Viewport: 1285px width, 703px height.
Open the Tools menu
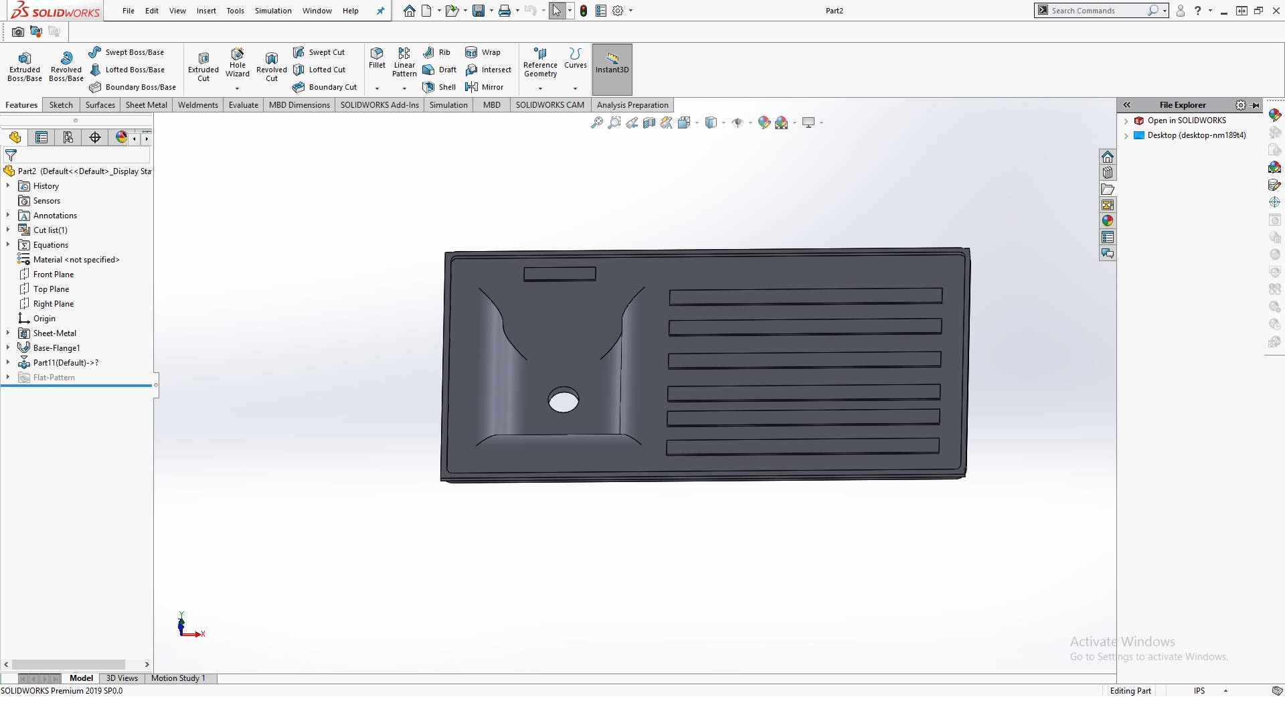(235, 11)
